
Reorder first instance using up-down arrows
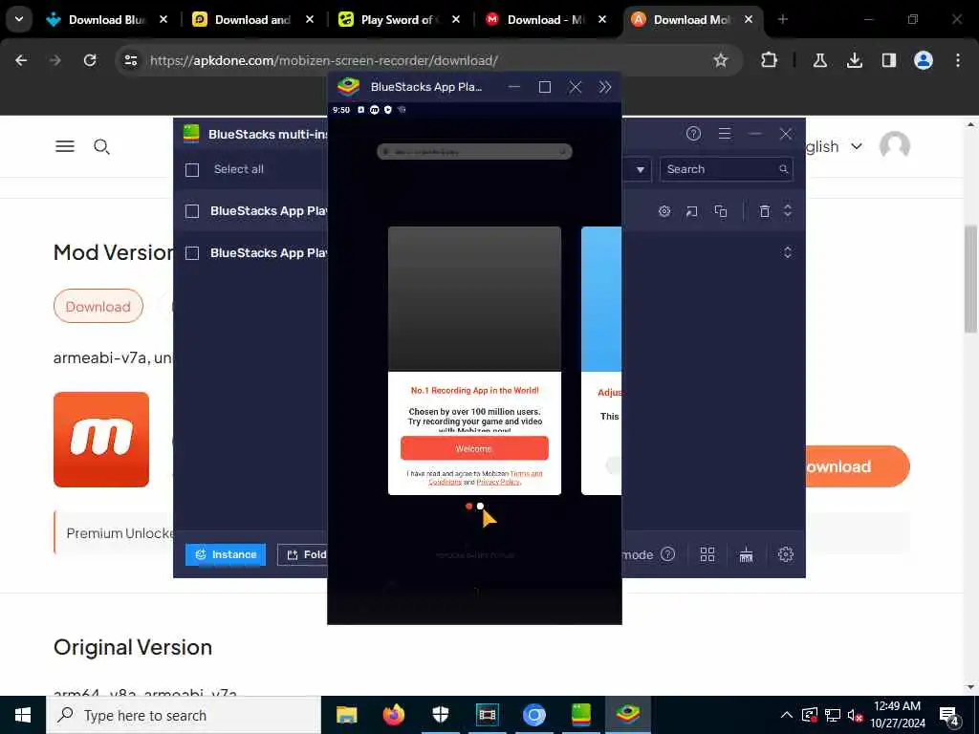point(788,211)
